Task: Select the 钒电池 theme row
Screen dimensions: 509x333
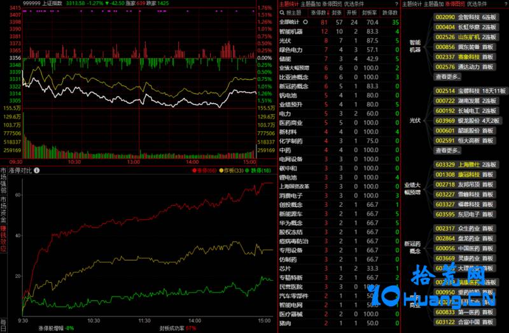Action: point(339,96)
